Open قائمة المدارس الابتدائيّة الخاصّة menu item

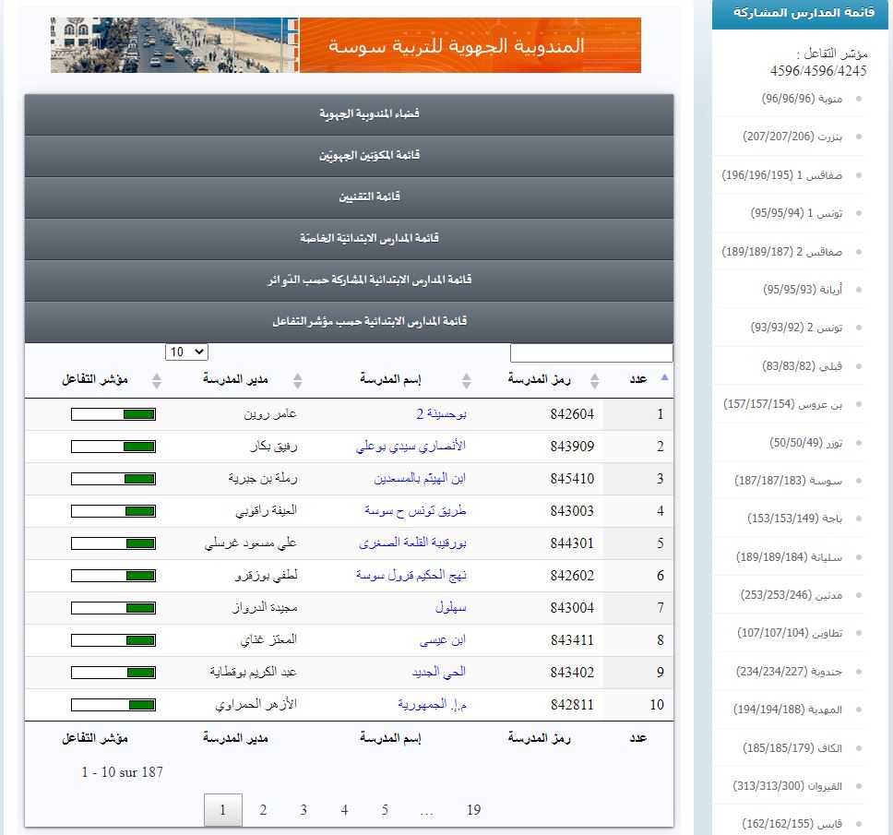pyautogui.click(x=349, y=239)
